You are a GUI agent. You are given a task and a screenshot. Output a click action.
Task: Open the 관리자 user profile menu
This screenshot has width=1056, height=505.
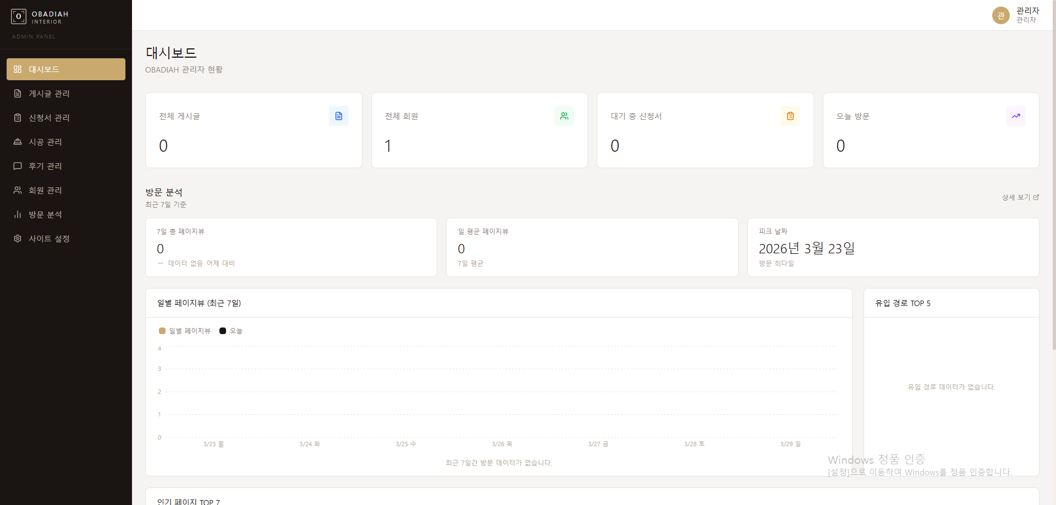[x=1027, y=15]
